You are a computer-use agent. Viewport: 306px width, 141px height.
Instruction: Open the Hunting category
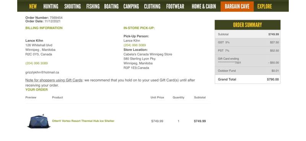pos(51,6)
